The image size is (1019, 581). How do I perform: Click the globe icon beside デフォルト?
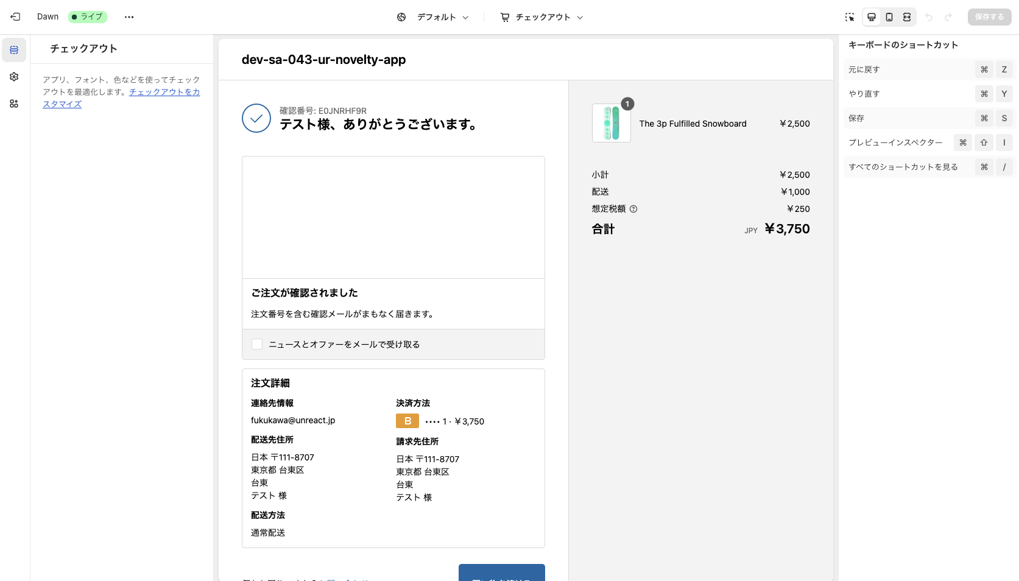click(x=401, y=17)
